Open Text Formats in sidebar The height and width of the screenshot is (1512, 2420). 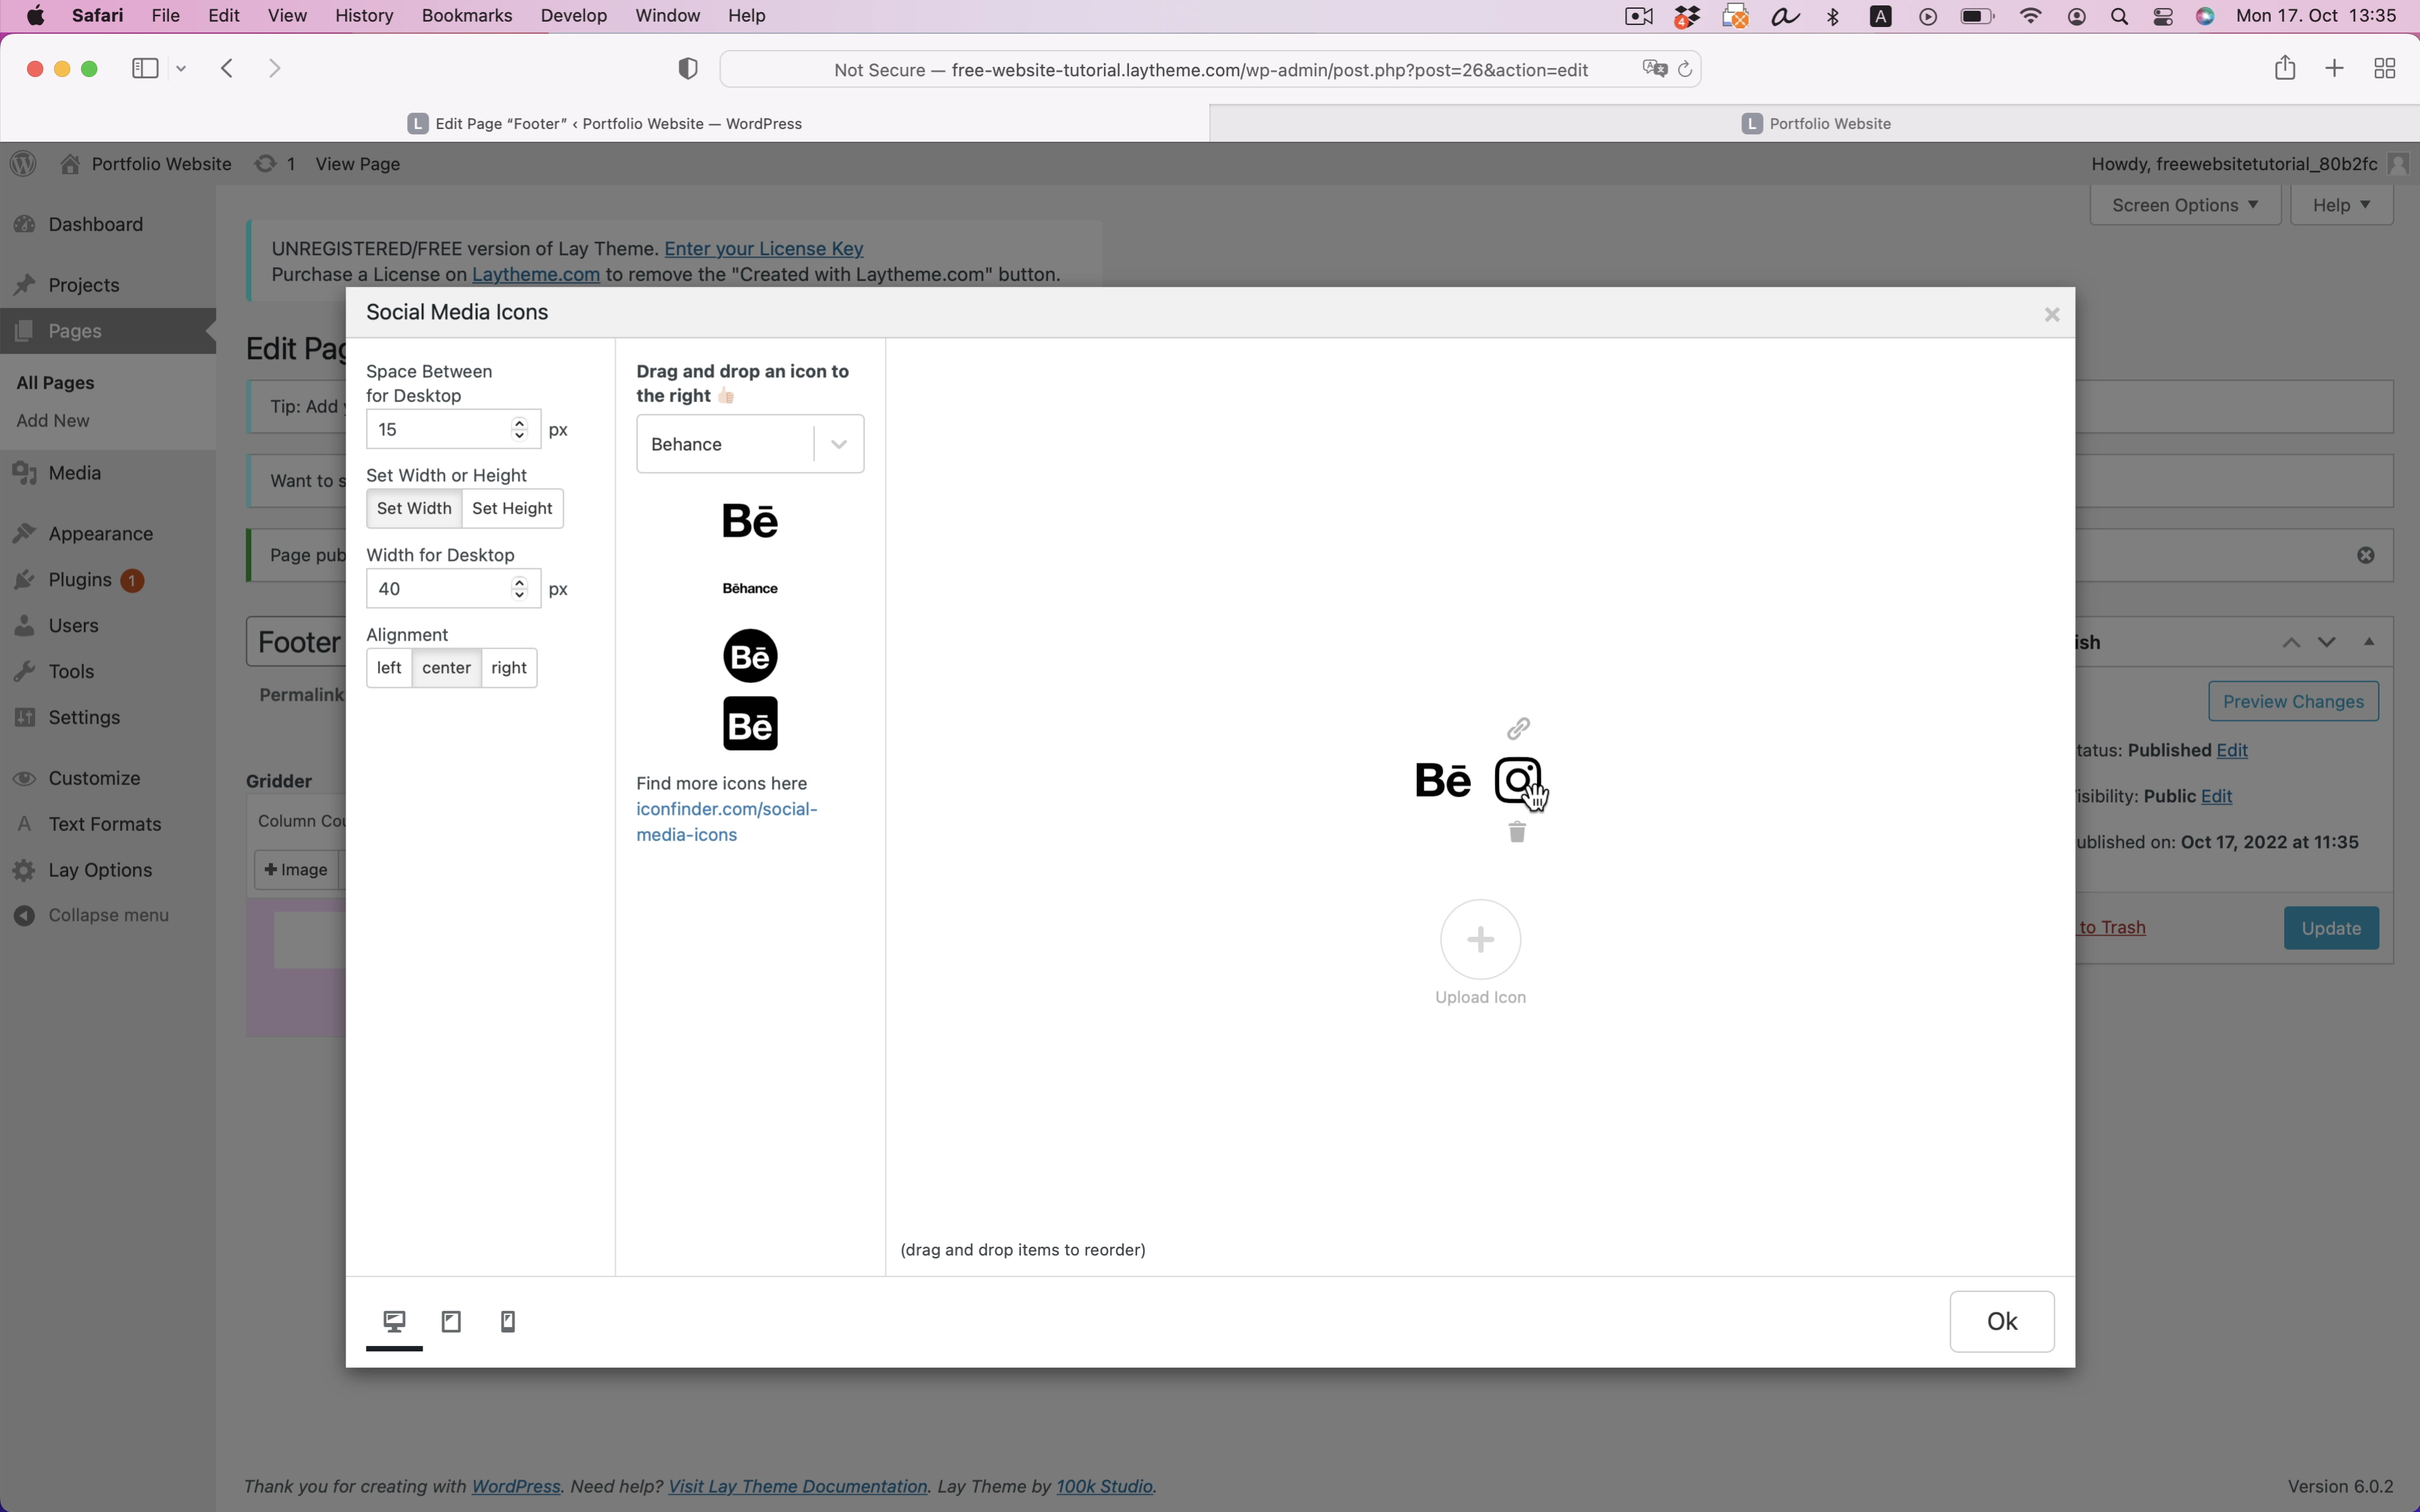(105, 824)
